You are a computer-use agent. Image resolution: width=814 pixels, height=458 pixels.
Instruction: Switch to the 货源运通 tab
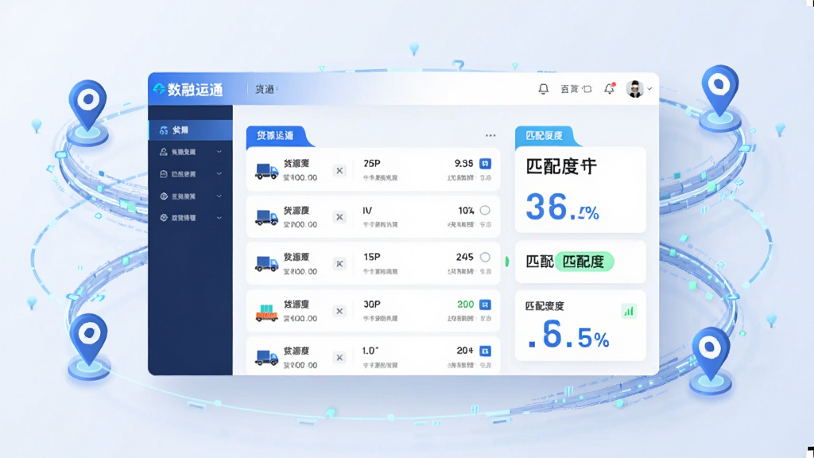277,136
